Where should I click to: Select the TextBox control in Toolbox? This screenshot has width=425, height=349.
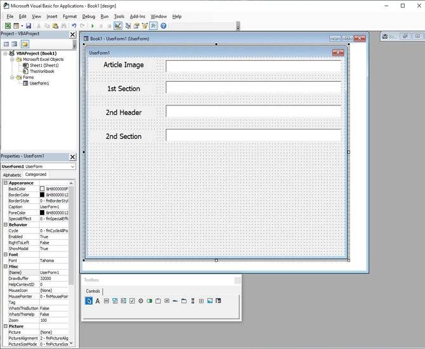107,301
